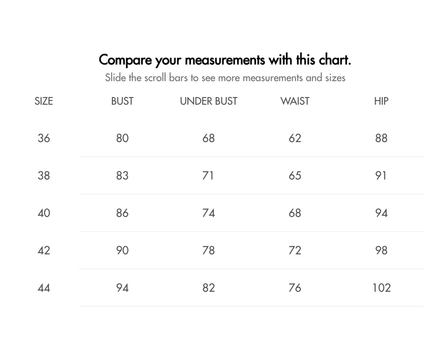Click hip value 102

(381, 288)
